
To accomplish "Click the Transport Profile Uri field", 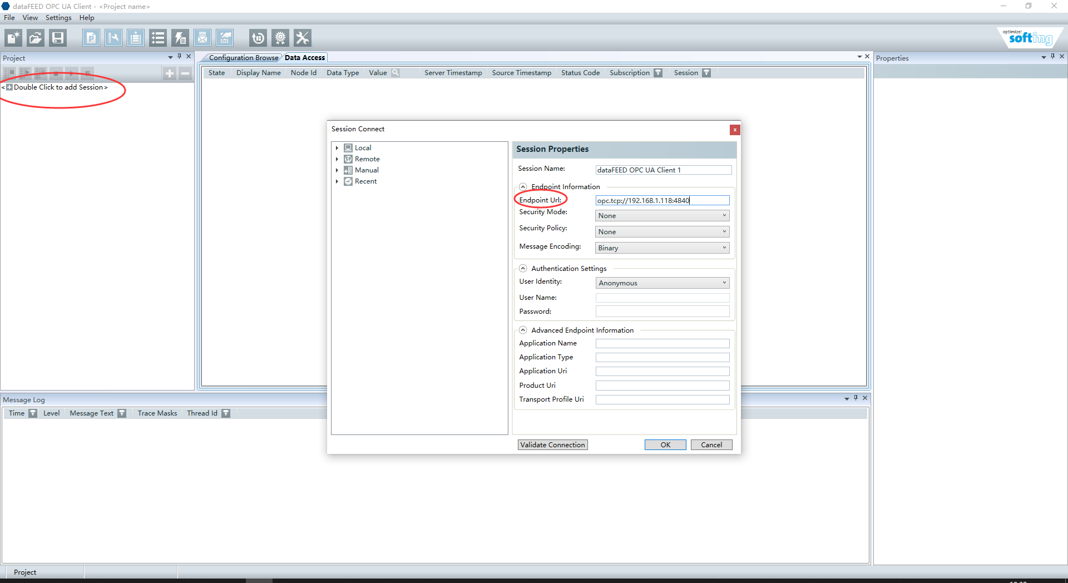I will [662, 400].
